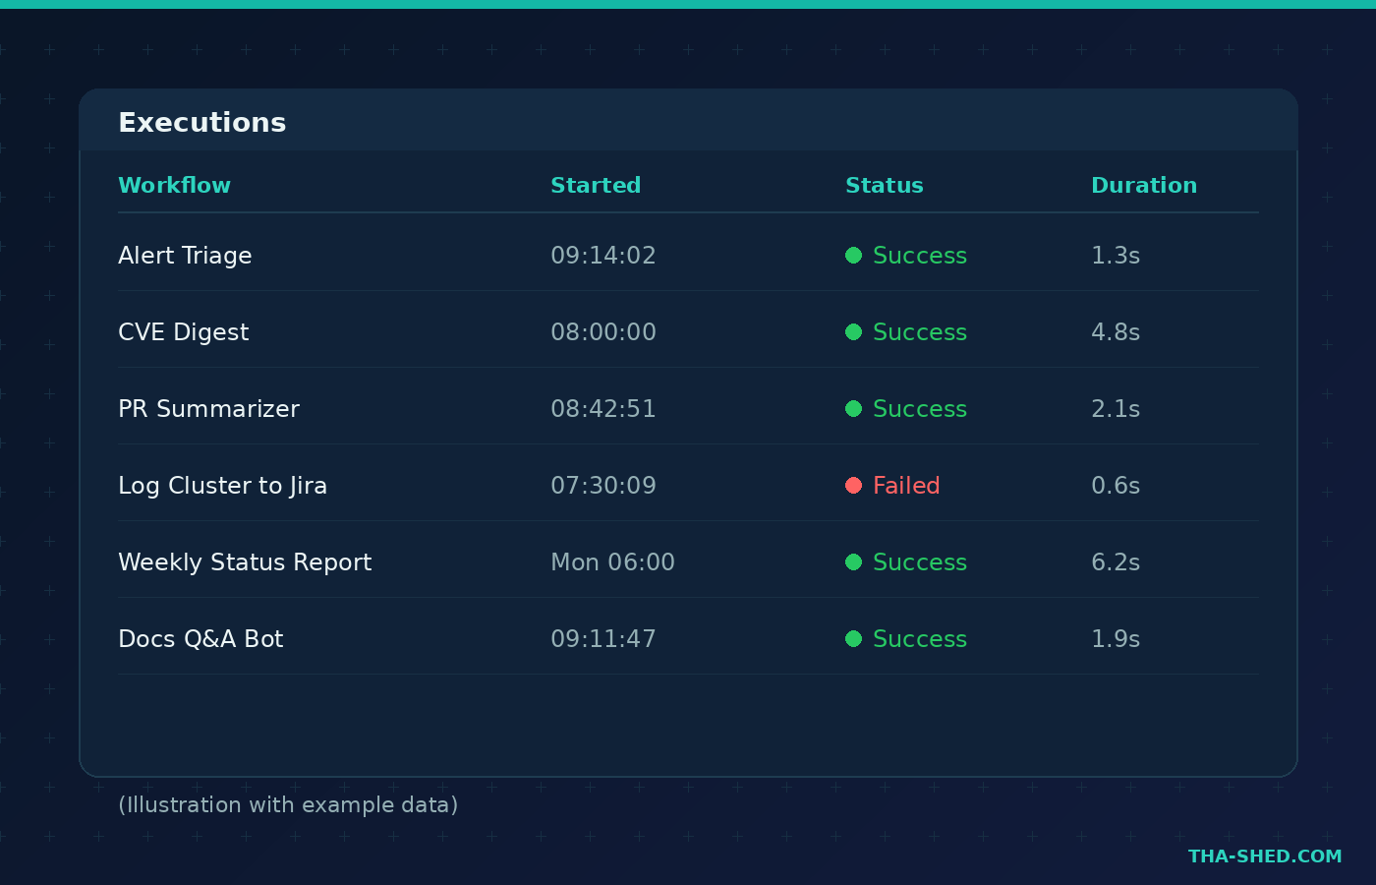
Task: Click the 1.3s duration value
Action: 1116,256
